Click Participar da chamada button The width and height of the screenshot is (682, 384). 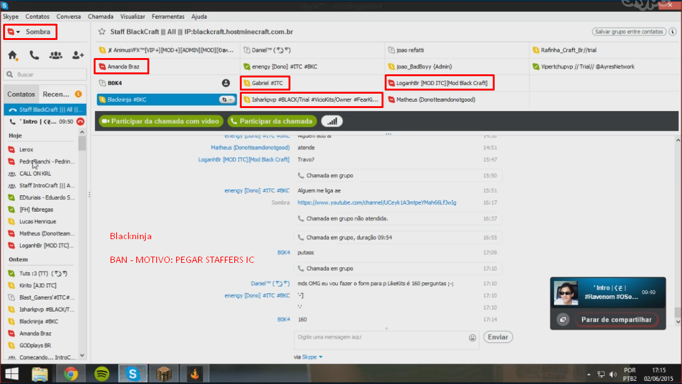click(x=272, y=121)
